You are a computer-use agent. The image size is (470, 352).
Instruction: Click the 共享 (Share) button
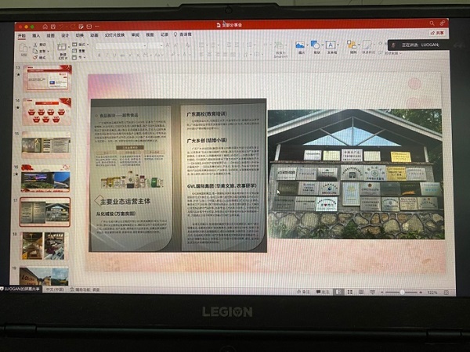tap(439, 34)
